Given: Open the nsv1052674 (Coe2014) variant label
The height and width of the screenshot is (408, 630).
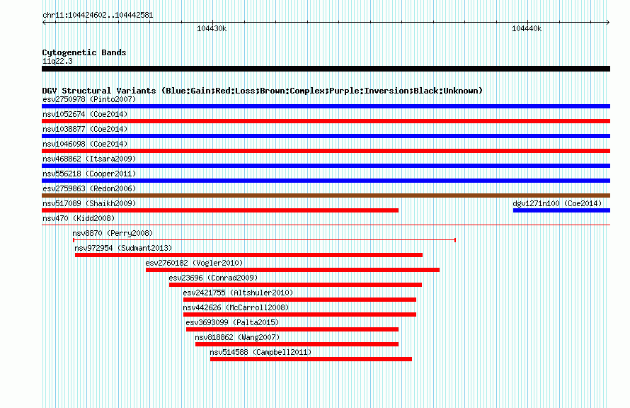Looking at the screenshot, I should point(85,114).
